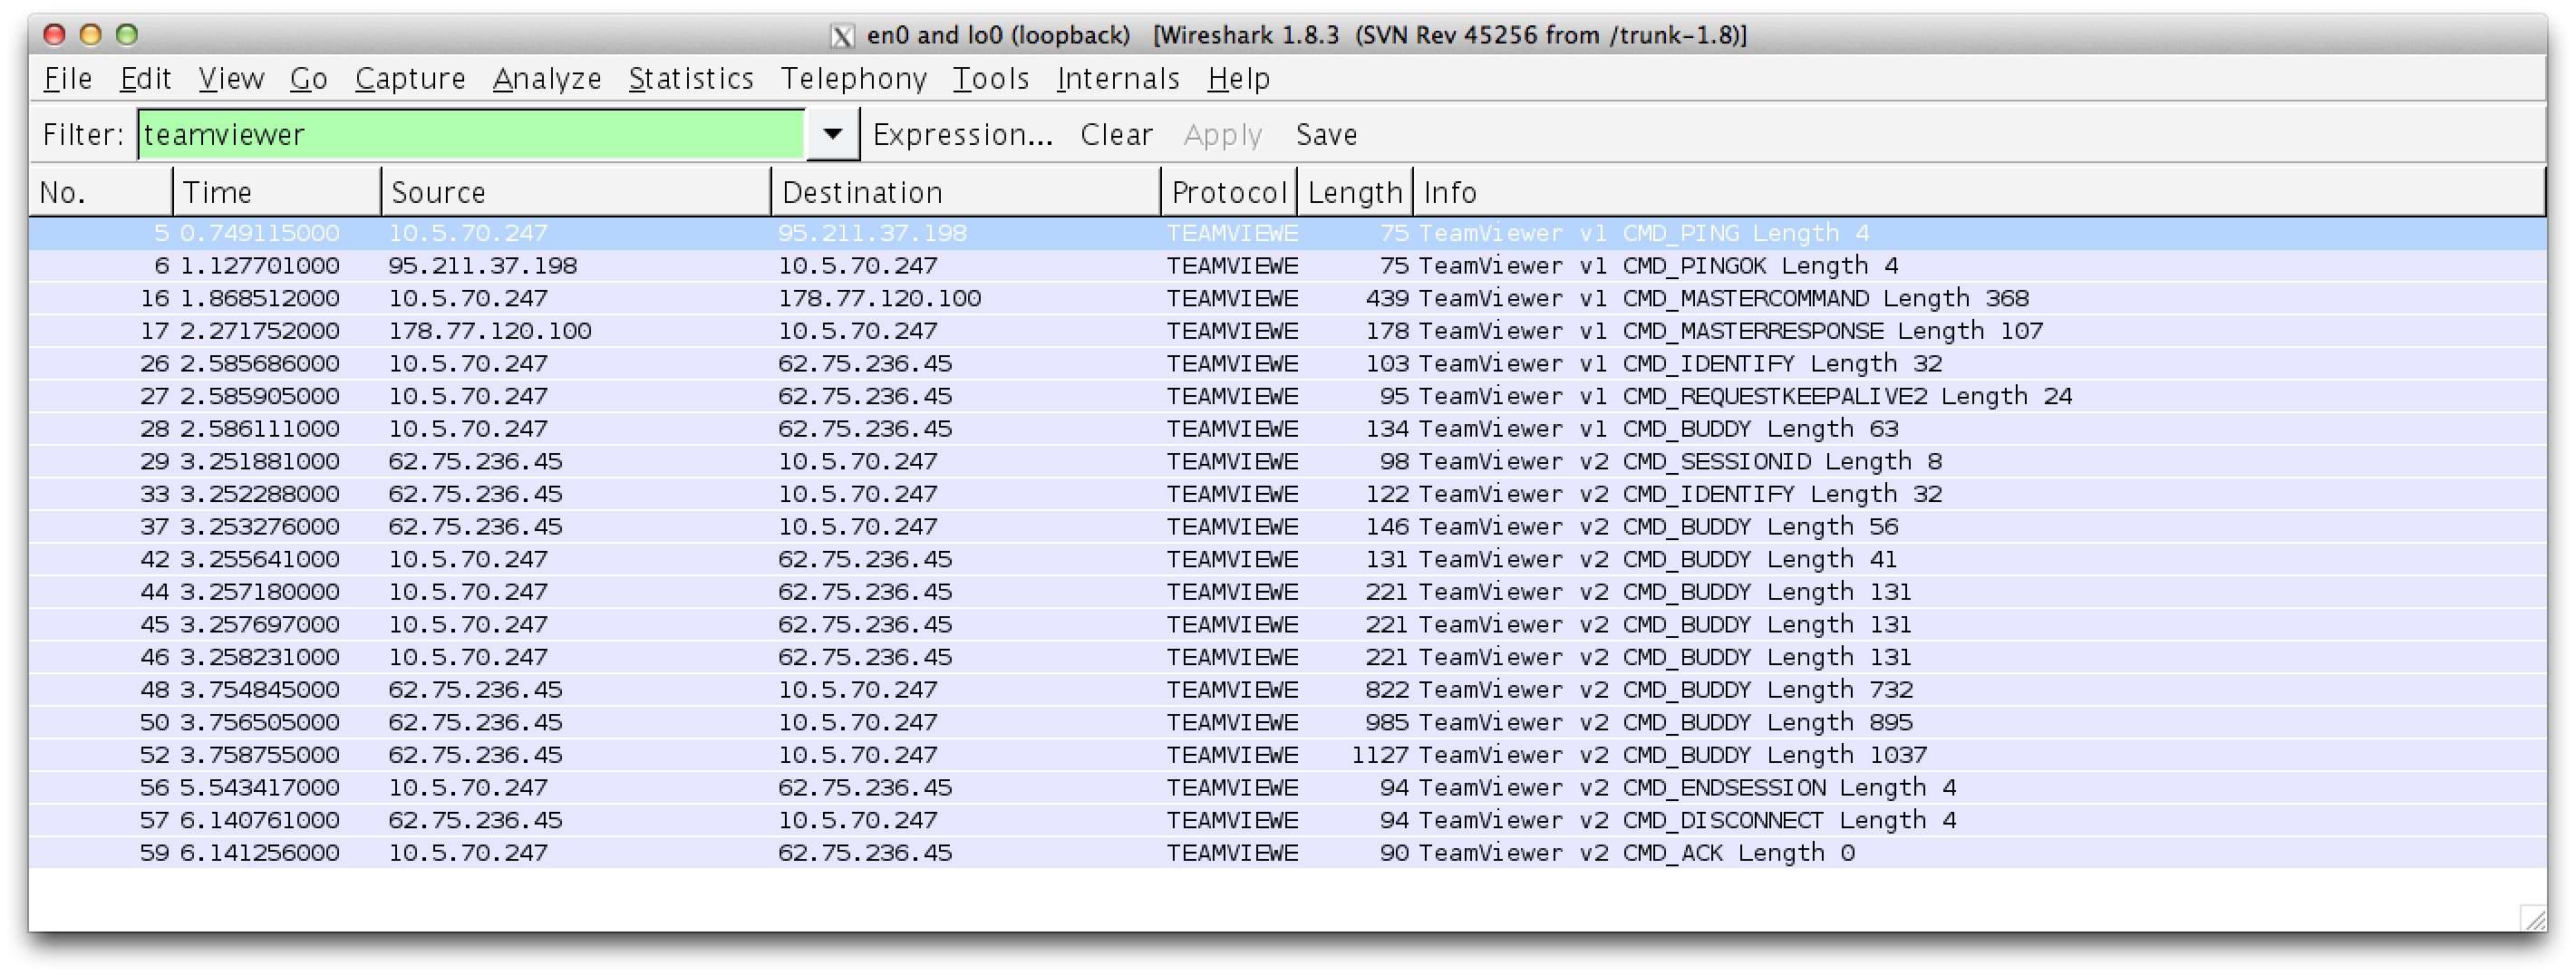Open the Help menu
The width and height of the screenshot is (2576, 975).
(1239, 78)
